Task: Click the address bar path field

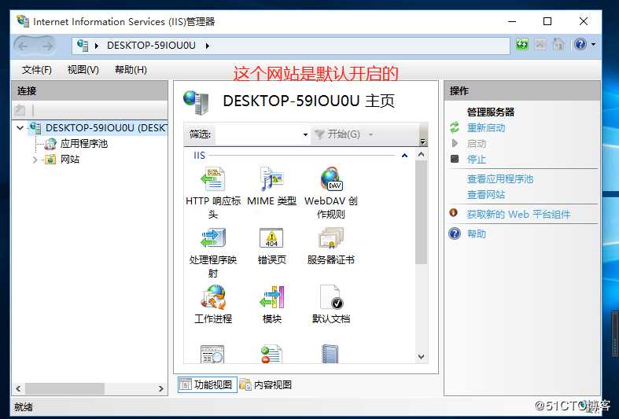Action: (291, 46)
